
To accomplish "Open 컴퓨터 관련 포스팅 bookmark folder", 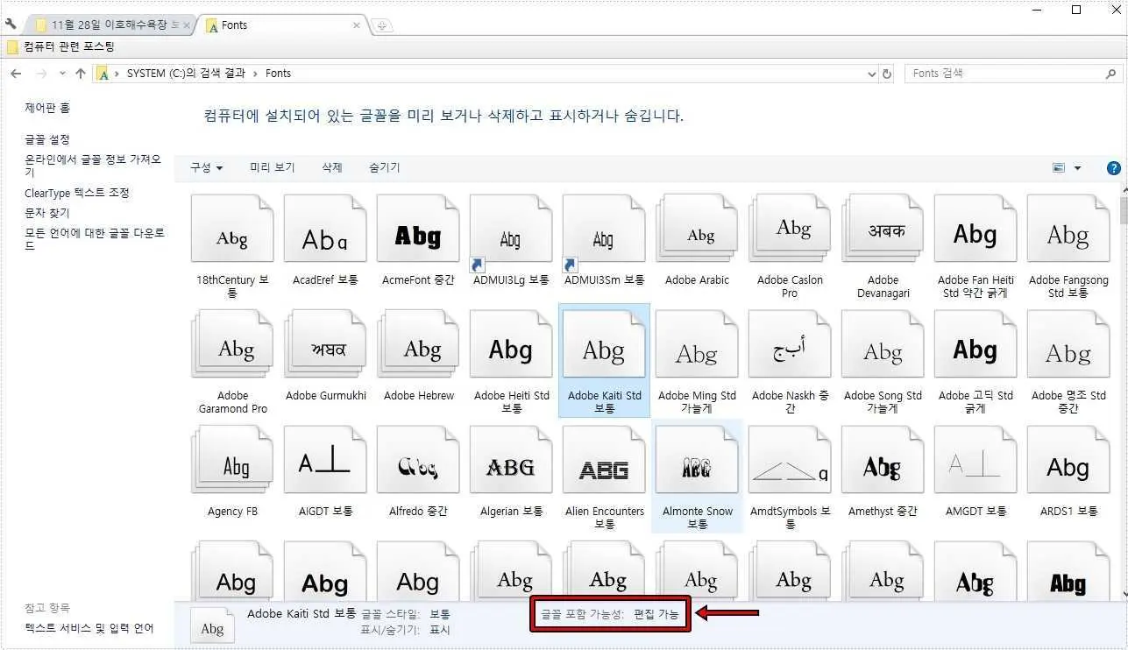I will coord(60,46).
